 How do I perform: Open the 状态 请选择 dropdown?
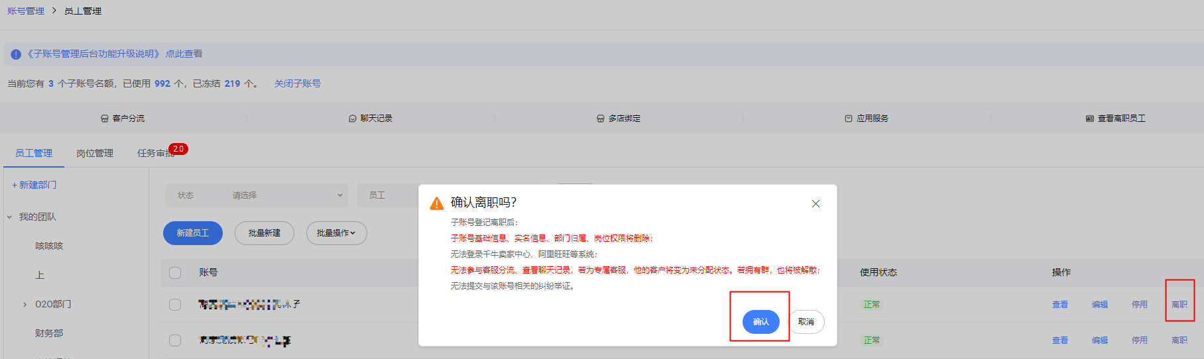point(285,195)
